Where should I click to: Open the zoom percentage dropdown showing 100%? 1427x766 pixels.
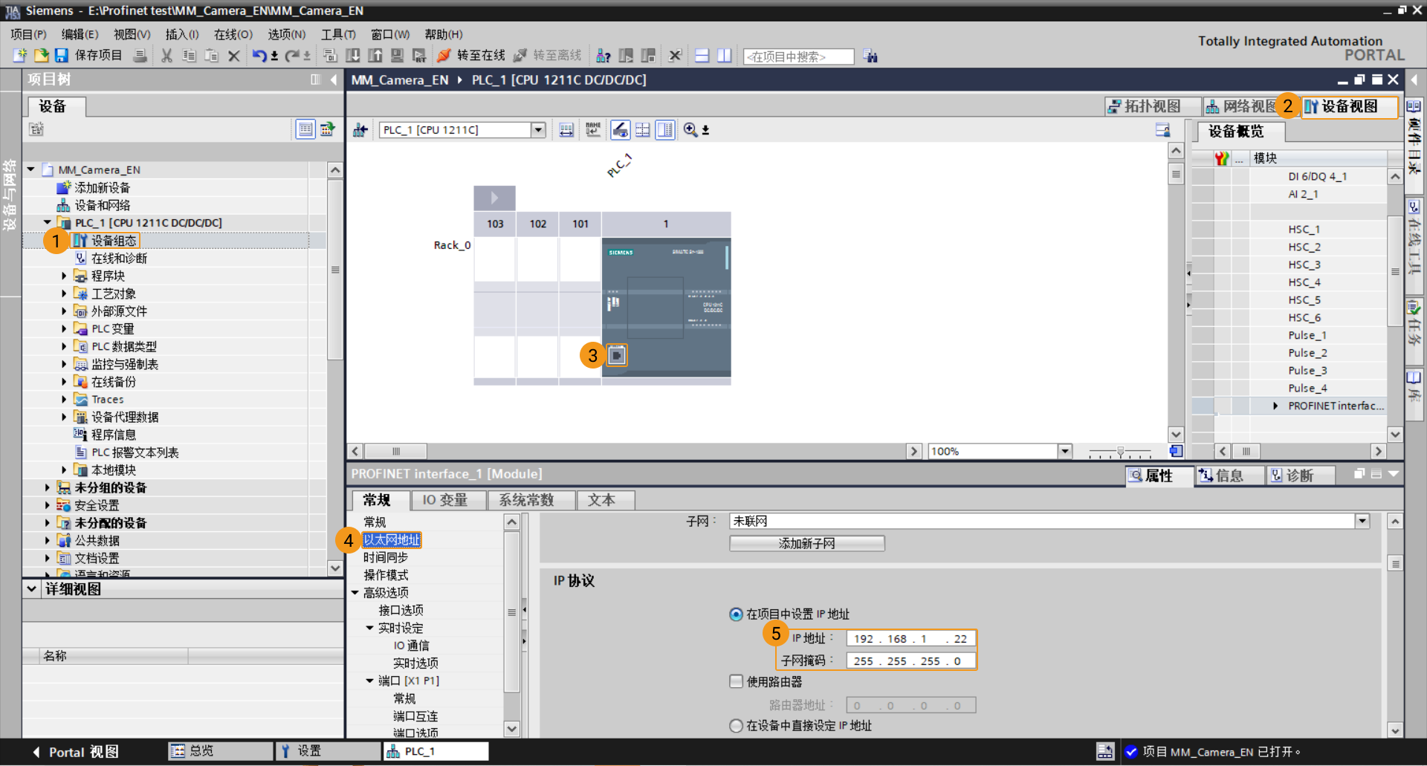(x=1066, y=451)
